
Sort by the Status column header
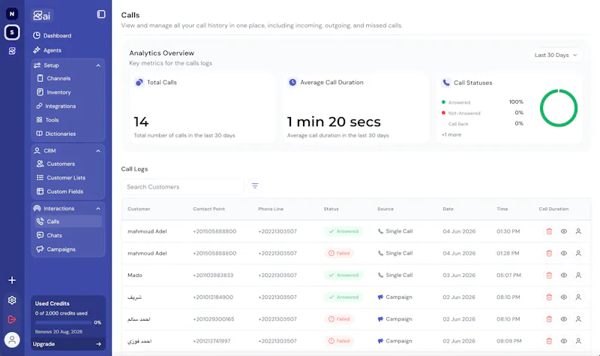point(331,209)
